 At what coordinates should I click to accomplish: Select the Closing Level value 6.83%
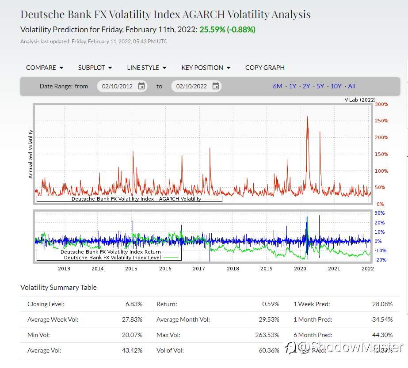click(x=134, y=304)
